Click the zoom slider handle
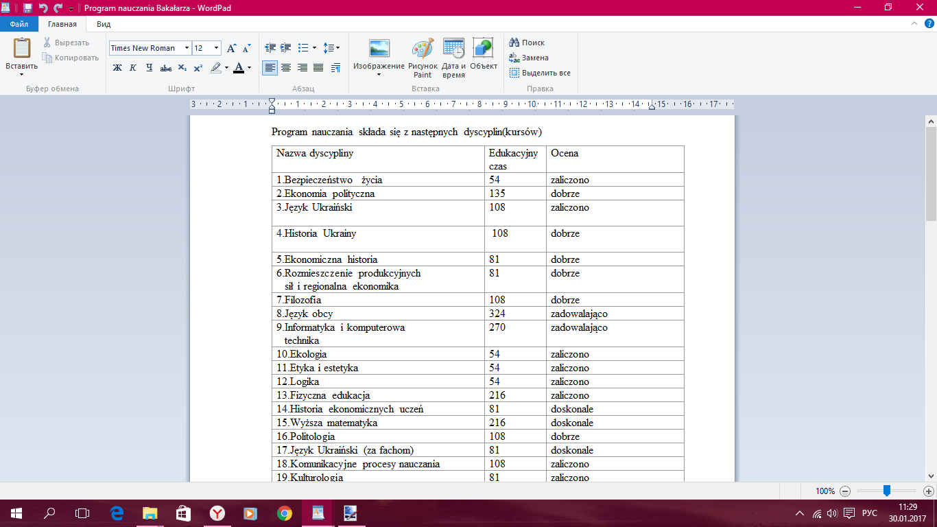 pos(887,491)
